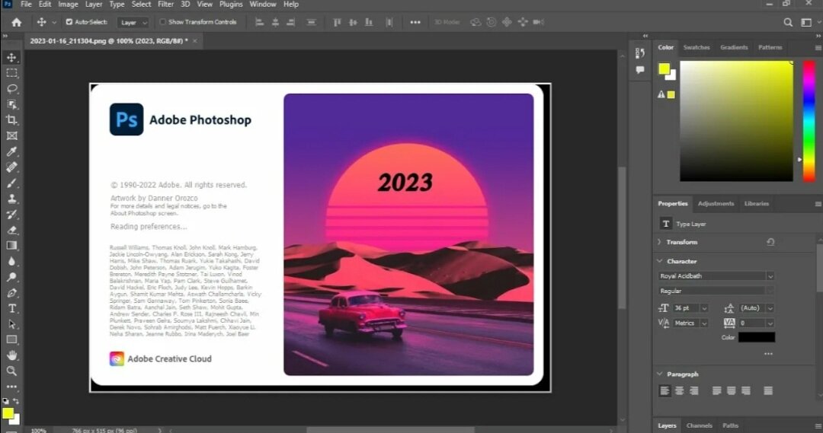Click left align text paragraph button
The height and width of the screenshot is (433, 823).
pyautogui.click(x=664, y=391)
